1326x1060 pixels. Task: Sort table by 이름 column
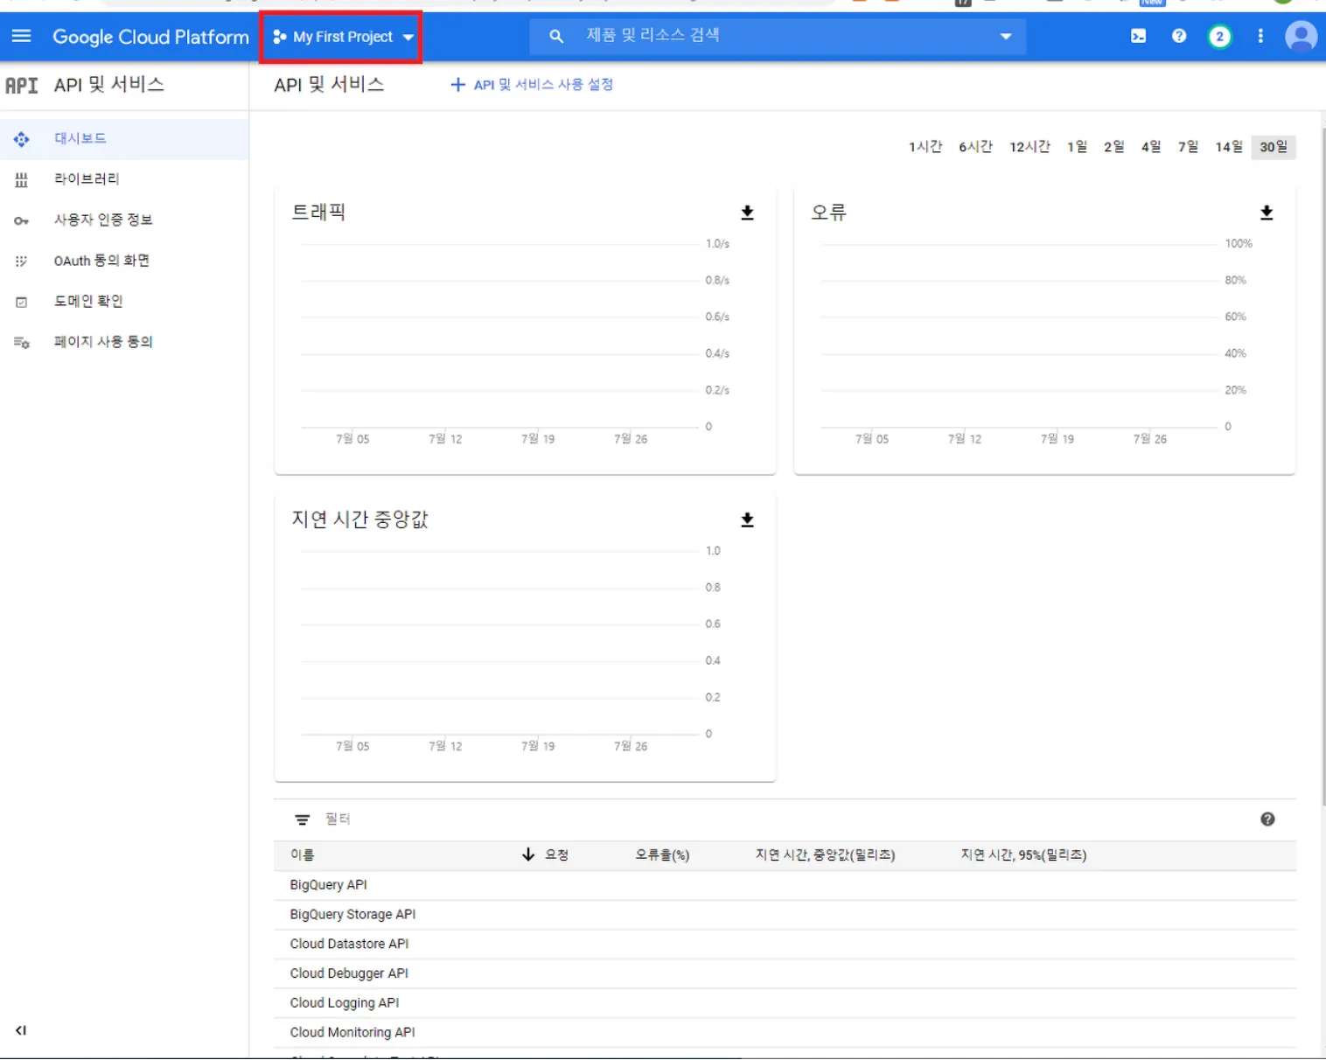coord(303,855)
